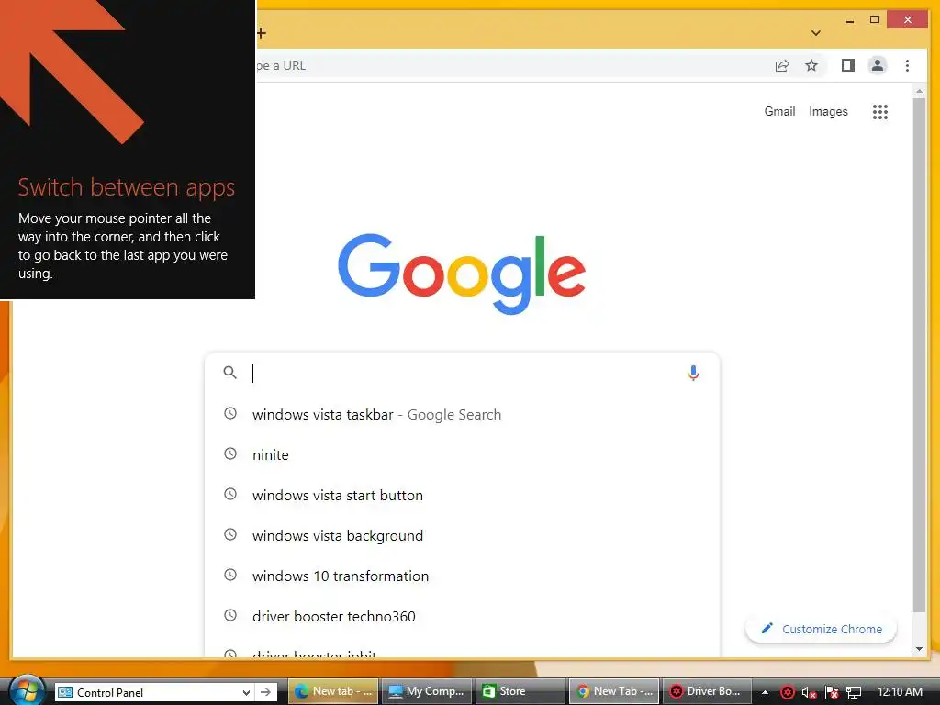Switch to Chrome 'New Tab' taskbar button
The image size is (940, 705).
(x=614, y=691)
